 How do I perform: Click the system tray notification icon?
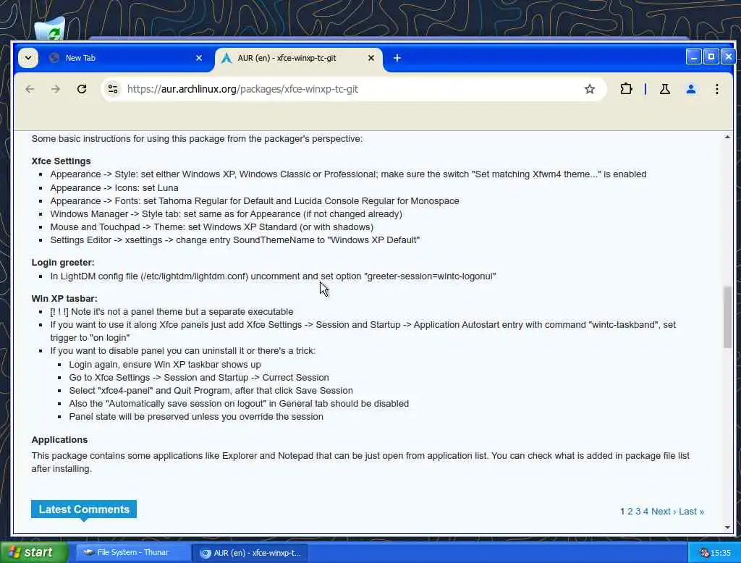click(704, 553)
